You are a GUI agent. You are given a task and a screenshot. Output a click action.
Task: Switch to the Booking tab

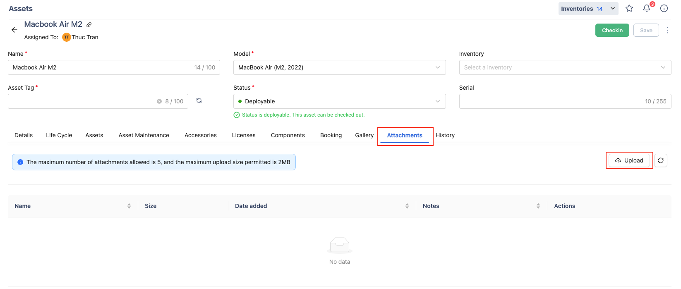coord(331,135)
